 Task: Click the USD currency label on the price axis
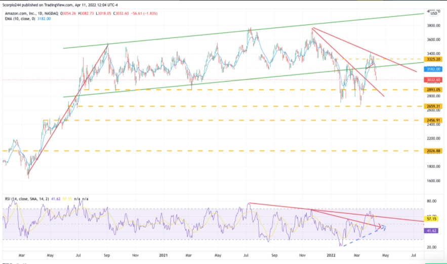(x=434, y=13)
